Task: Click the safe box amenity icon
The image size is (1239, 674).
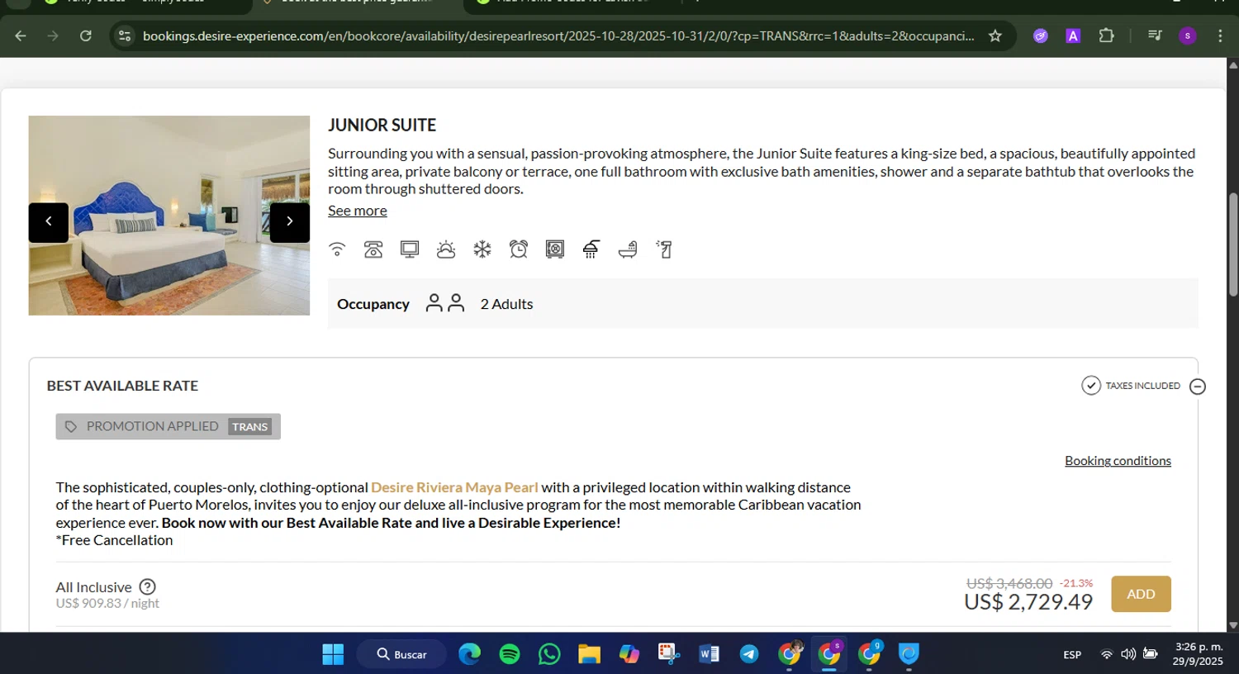Action: tap(555, 249)
